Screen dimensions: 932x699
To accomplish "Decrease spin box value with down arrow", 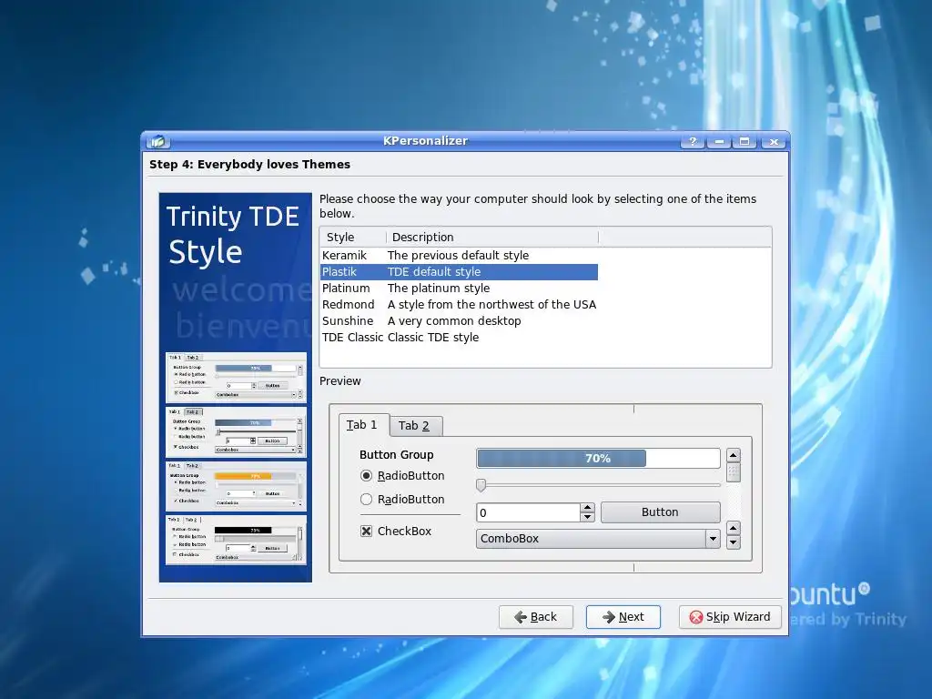I will 587,517.
